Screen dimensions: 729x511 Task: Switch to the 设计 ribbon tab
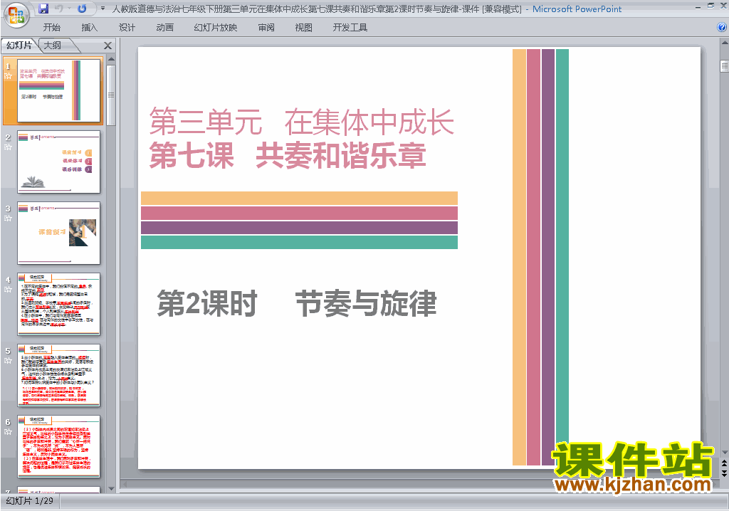(127, 28)
